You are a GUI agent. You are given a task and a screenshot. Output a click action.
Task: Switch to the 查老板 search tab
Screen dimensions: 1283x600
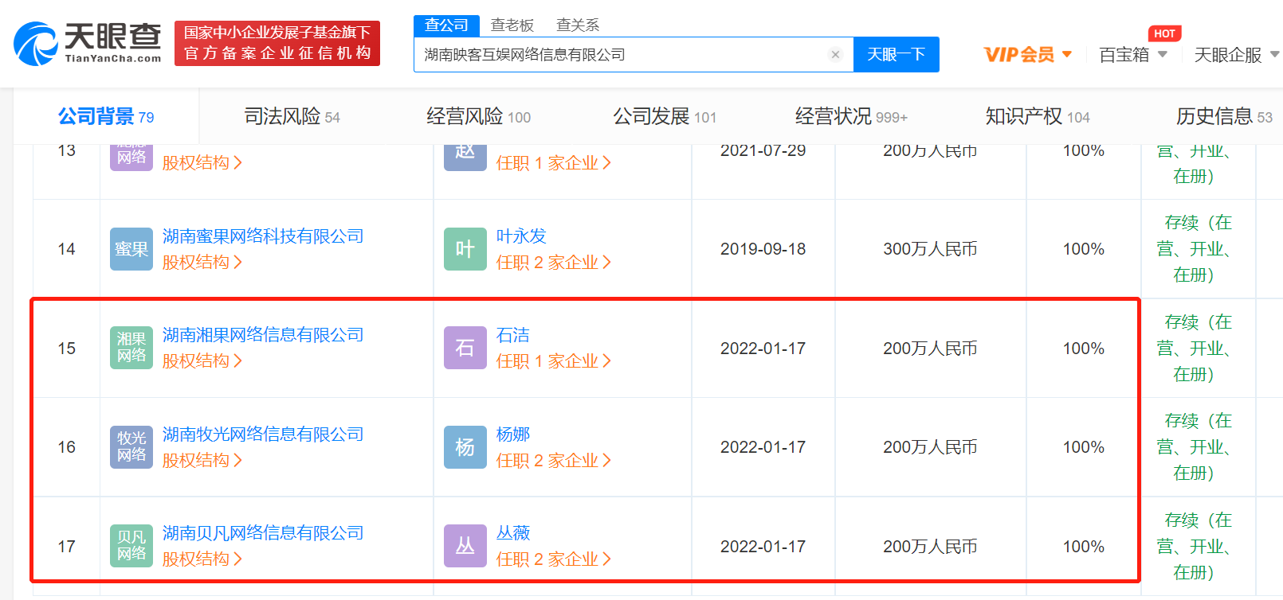(x=512, y=25)
